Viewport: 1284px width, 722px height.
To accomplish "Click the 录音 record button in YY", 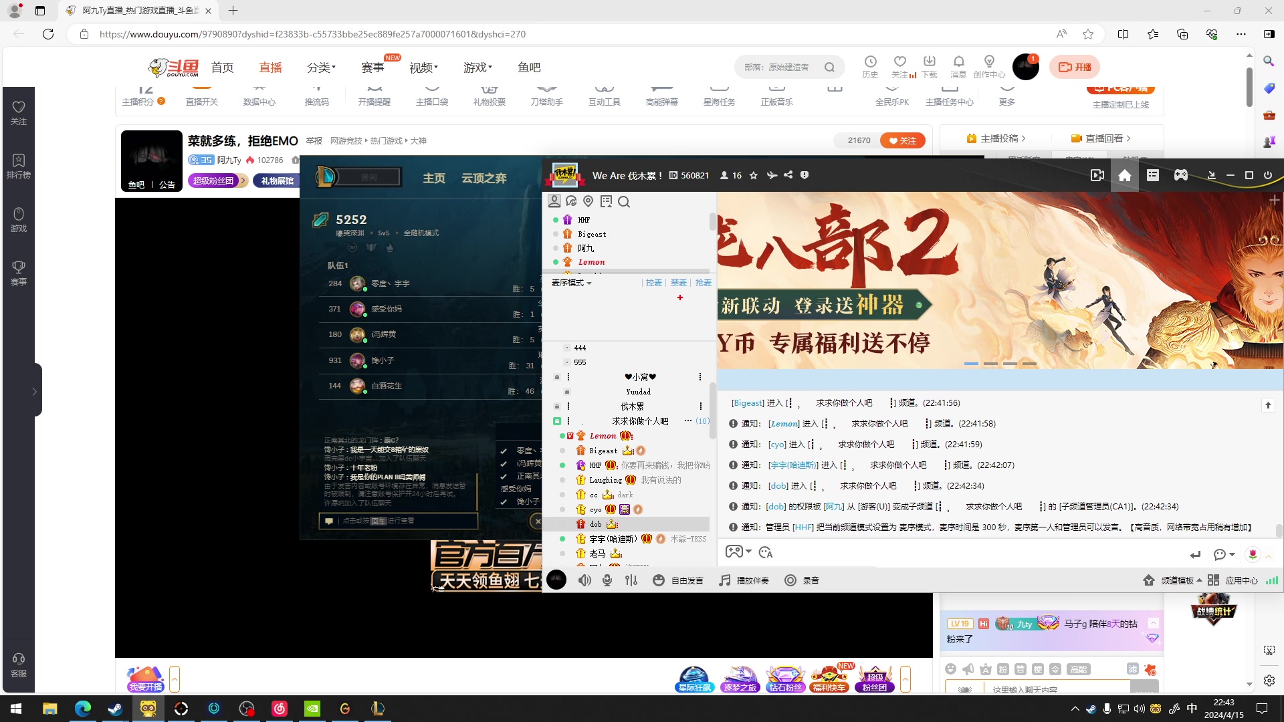I will pyautogui.click(x=802, y=580).
